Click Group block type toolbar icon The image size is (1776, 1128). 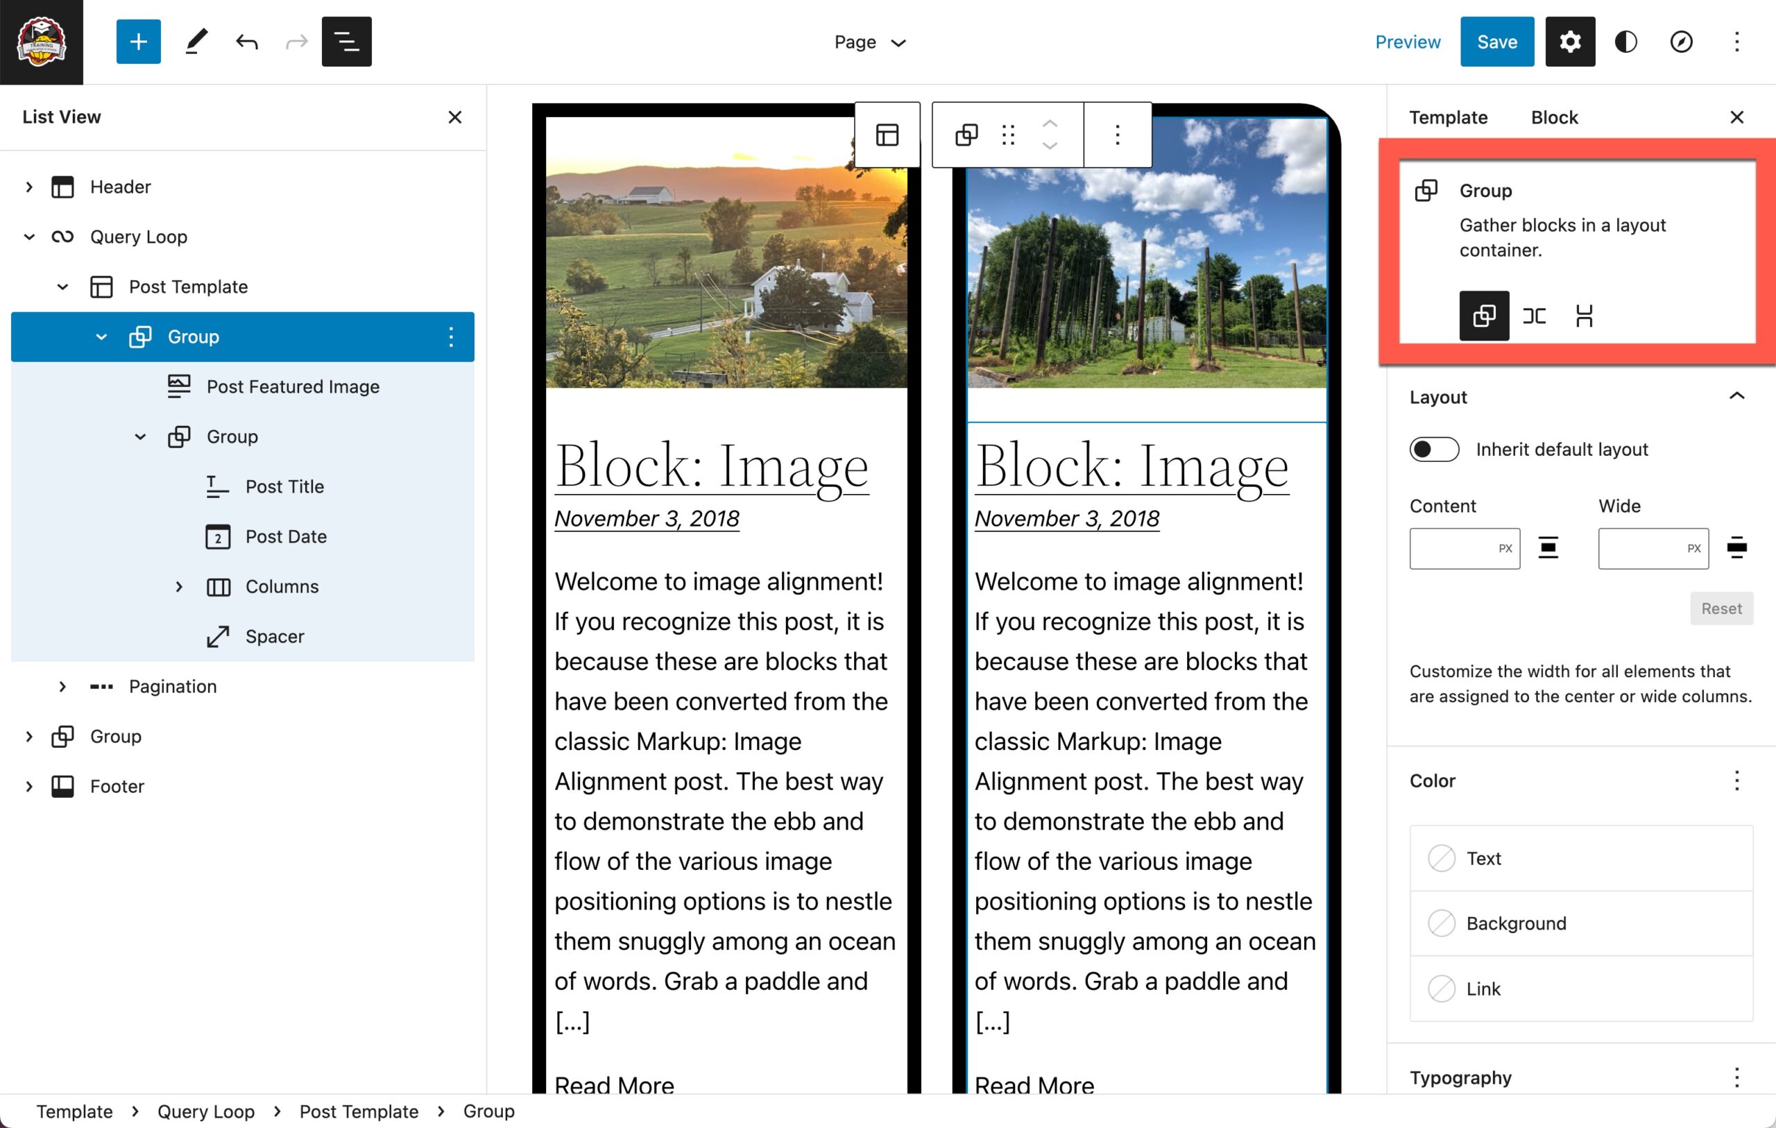click(966, 135)
